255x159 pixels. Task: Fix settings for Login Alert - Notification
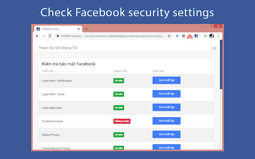pyautogui.click(x=166, y=80)
